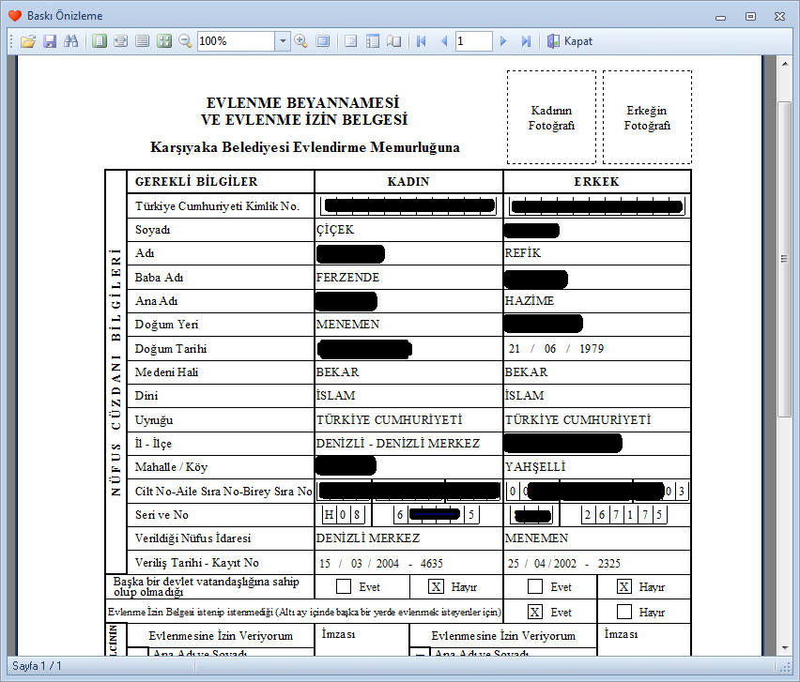Click the village value 'YAHŞELLİ'
Viewport: 800px width, 682px height.
click(x=536, y=467)
